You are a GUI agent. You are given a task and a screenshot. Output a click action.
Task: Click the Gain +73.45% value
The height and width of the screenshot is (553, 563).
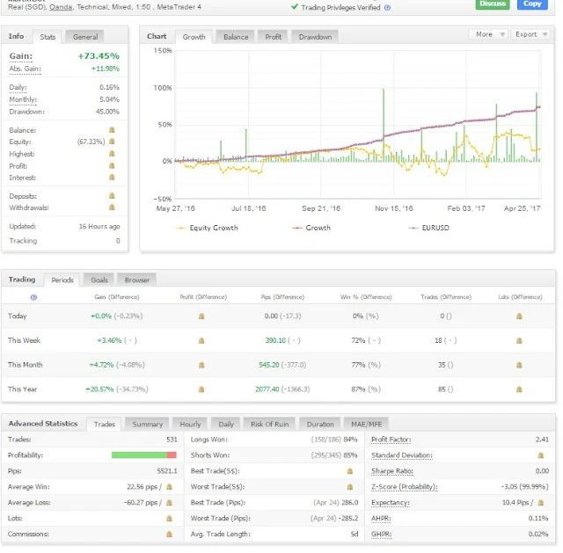coord(99,56)
